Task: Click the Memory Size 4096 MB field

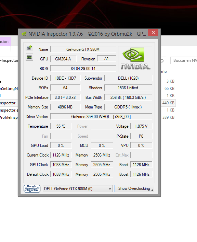Action: 65,107
